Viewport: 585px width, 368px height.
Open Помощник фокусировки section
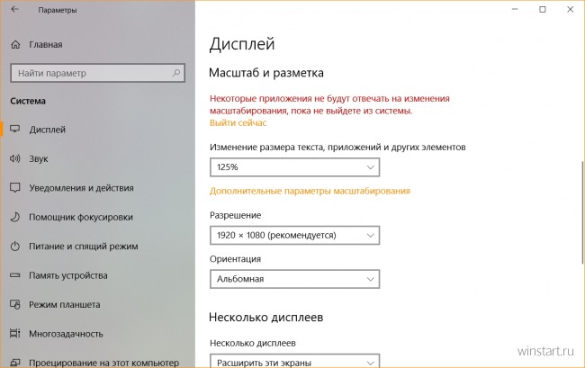coord(81,217)
